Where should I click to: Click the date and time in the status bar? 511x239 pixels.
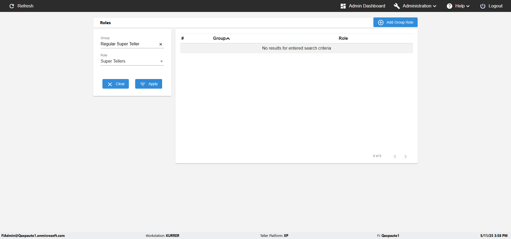coord(494,236)
